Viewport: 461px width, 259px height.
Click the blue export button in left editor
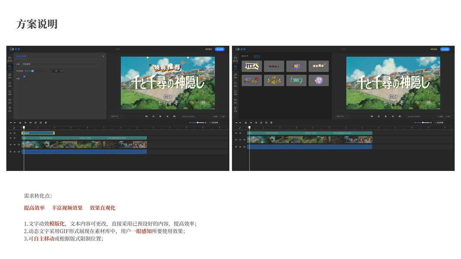point(219,49)
